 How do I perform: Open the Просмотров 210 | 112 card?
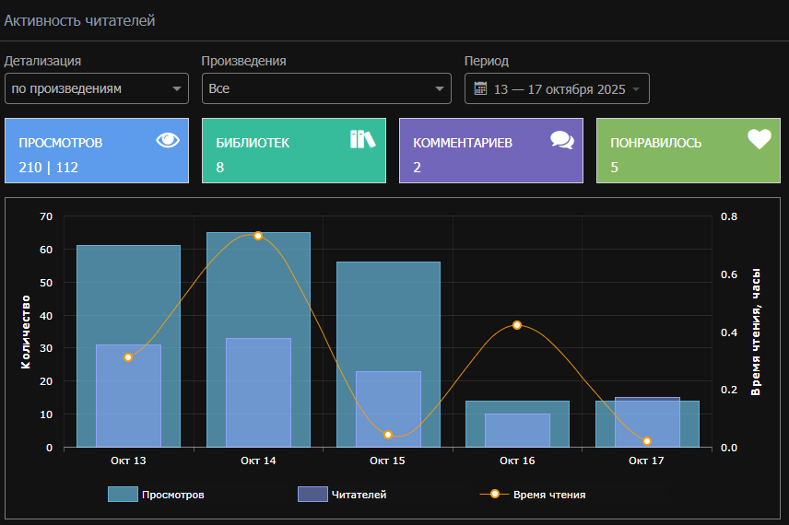(96, 150)
